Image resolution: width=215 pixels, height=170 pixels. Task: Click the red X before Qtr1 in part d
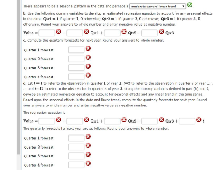click(86, 120)
